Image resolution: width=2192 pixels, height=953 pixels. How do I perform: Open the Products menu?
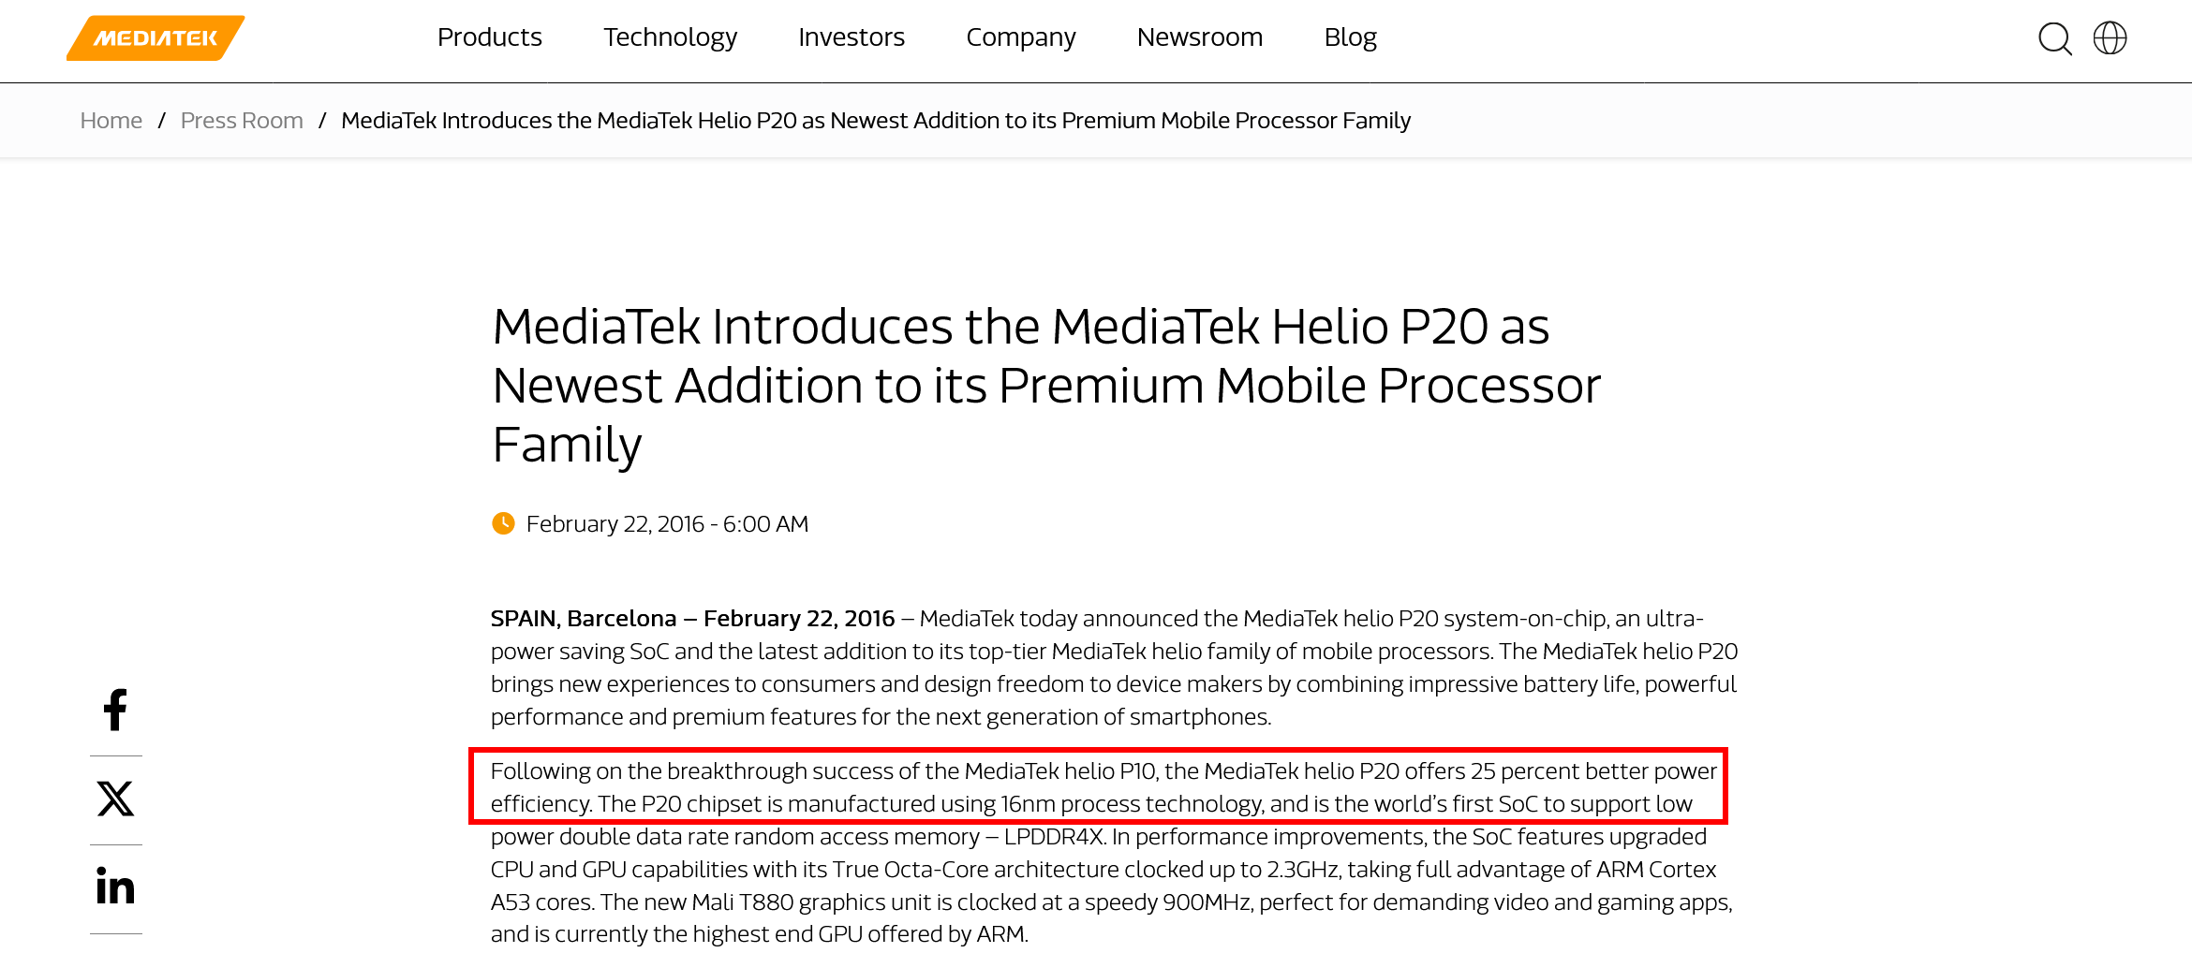pos(489,37)
